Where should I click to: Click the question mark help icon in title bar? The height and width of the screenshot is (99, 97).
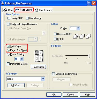pyautogui.click(x=89, y=3)
